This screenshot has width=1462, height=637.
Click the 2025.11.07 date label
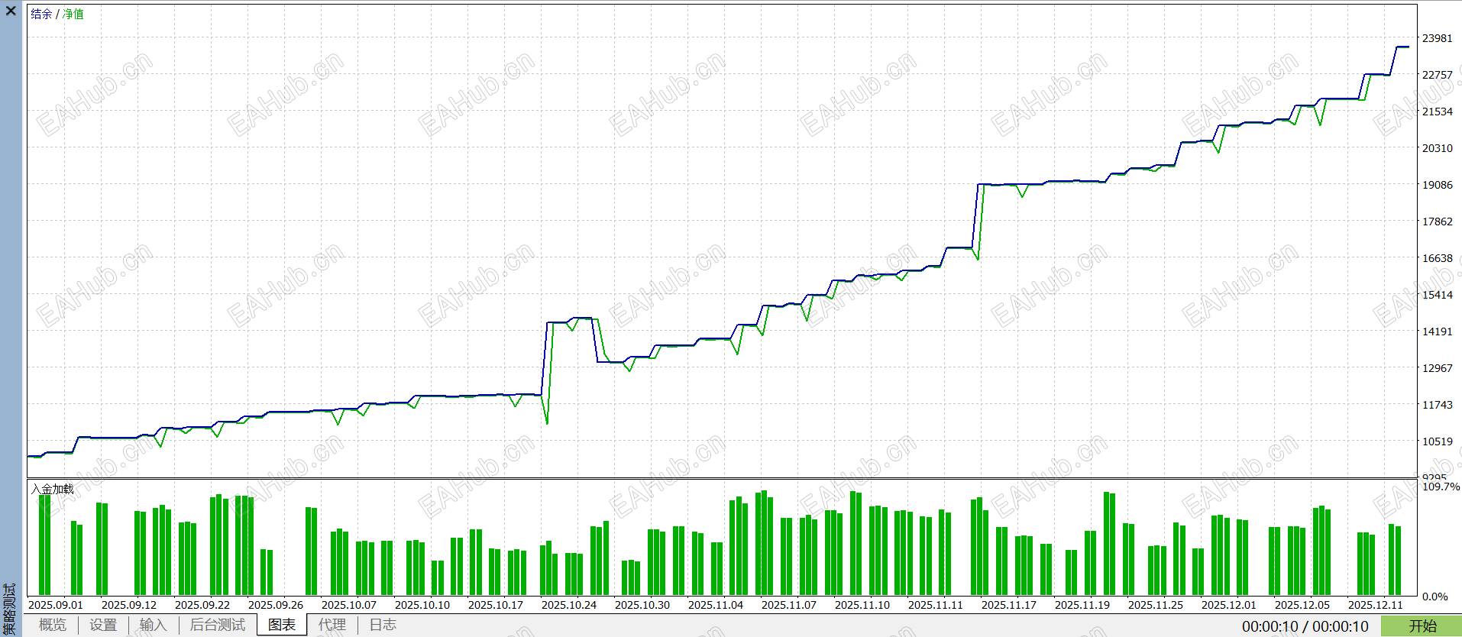(x=789, y=605)
